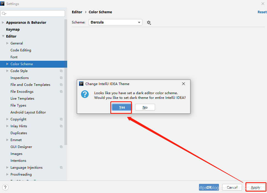
Task: Select Images settings
Action: point(16,154)
